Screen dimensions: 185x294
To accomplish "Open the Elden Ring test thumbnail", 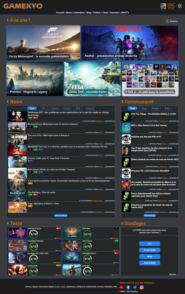I will pyautogui.click(x=72, y=233).
